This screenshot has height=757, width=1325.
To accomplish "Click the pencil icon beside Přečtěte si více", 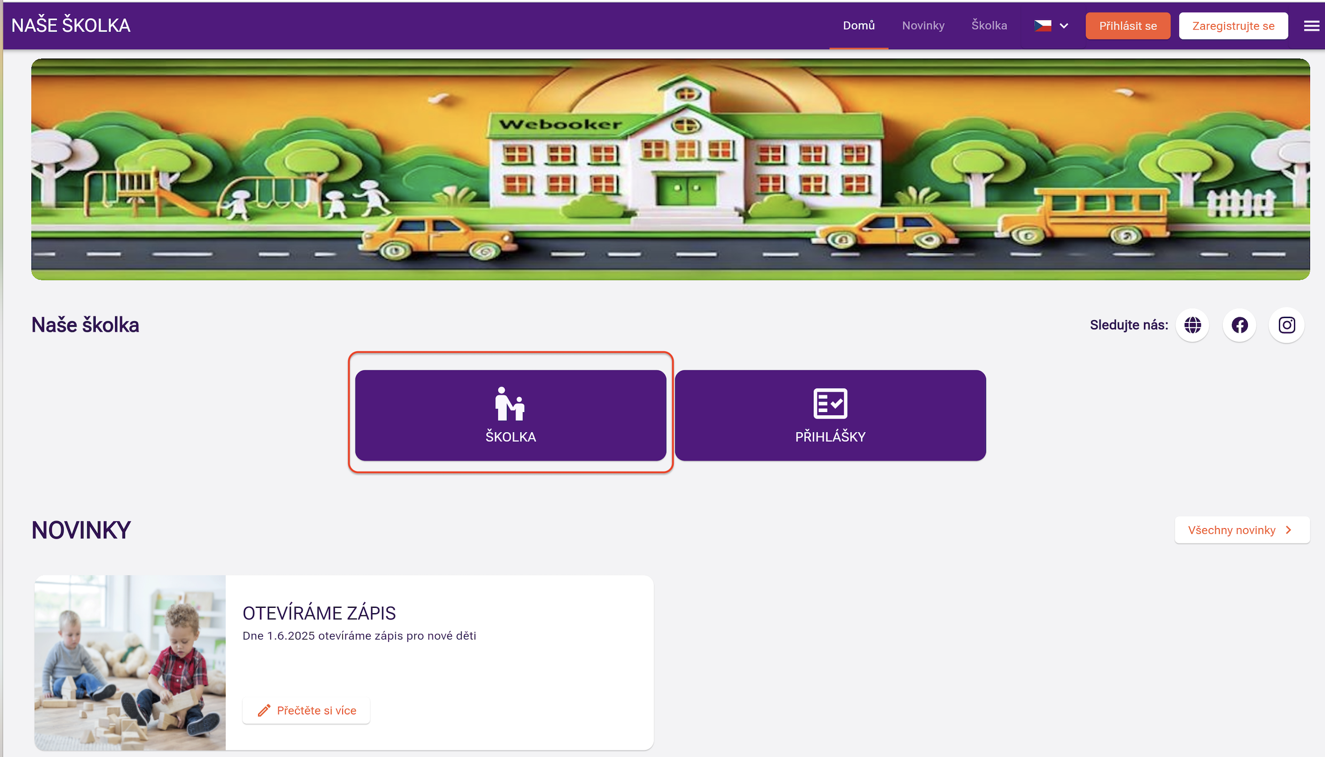I will tap(264, 710).
